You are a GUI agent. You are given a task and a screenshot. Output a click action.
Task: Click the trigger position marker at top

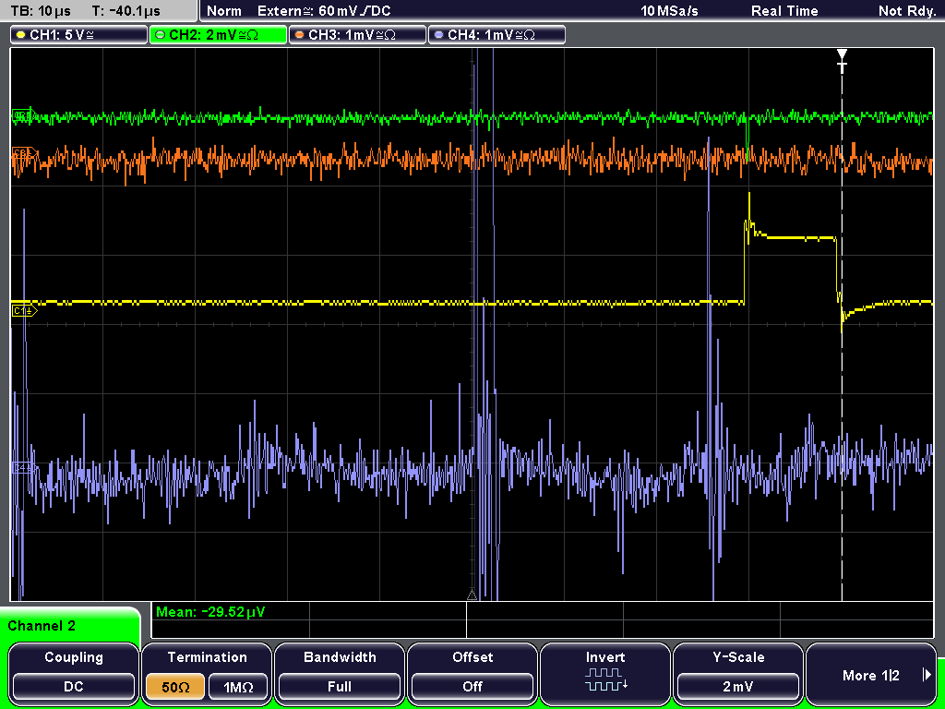click(x=842, y=60)
